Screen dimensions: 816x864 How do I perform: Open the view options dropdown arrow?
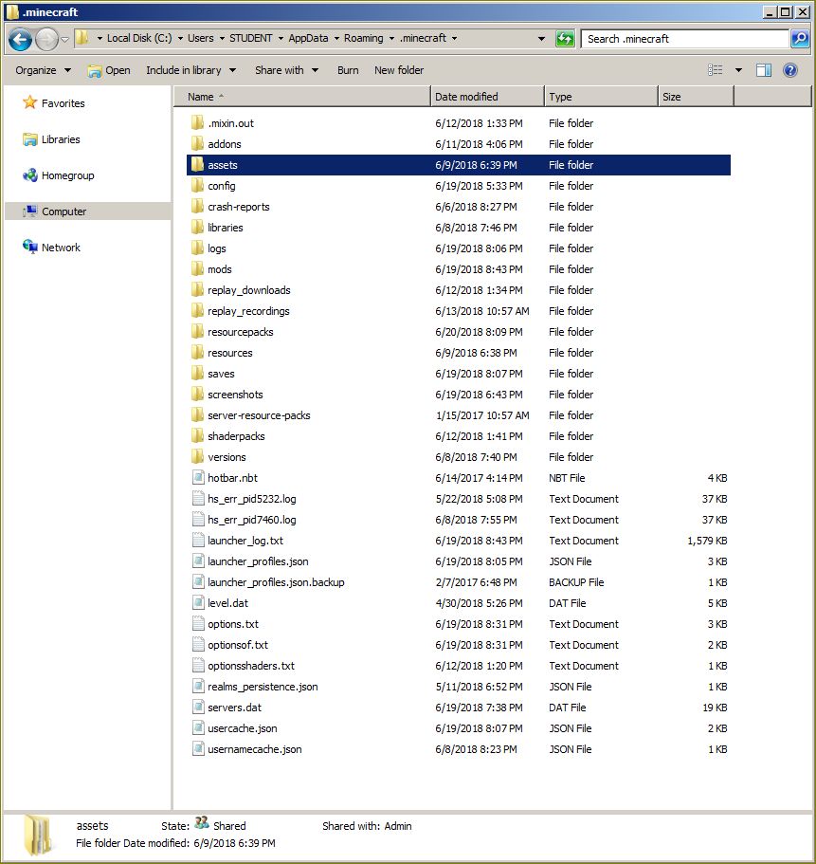click(738, 70)
